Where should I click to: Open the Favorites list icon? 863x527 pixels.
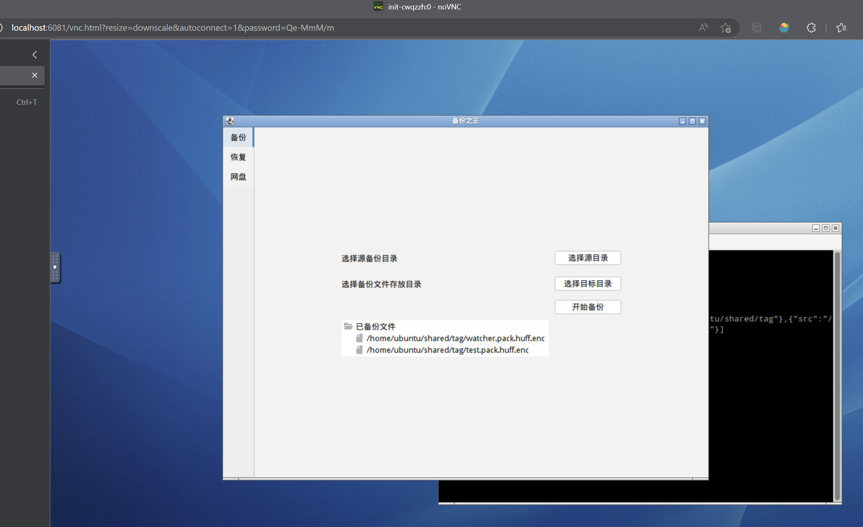pyautogui.click(x=841, y=28)
